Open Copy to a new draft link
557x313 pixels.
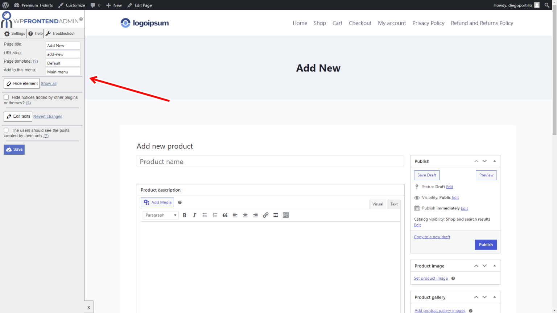point(432,237)
